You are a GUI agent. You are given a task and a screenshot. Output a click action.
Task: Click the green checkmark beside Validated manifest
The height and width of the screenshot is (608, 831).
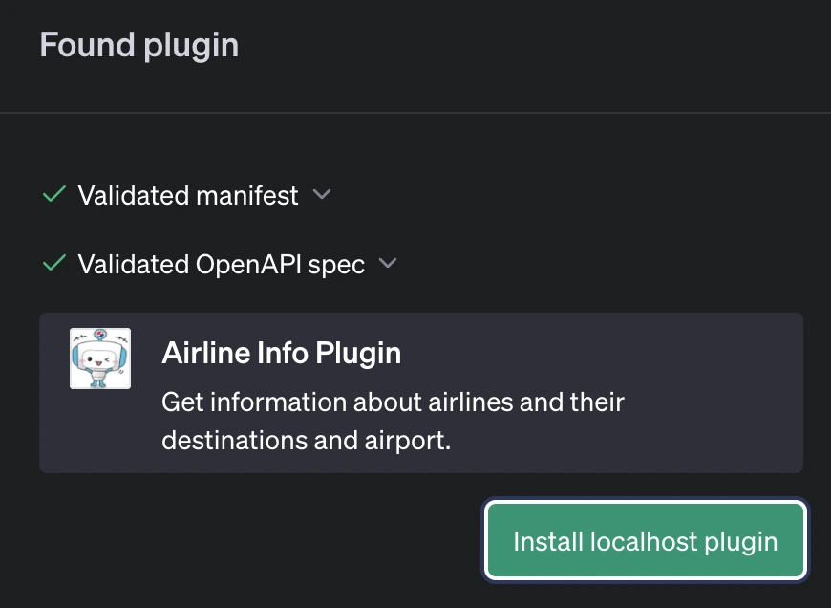coord(53,194)
